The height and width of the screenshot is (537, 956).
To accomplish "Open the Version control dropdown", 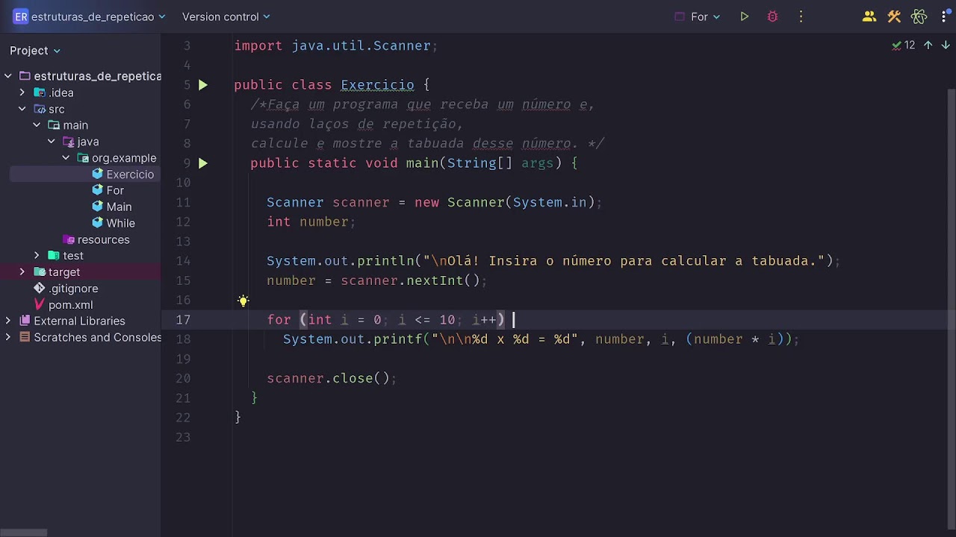I will click(226, 16).
